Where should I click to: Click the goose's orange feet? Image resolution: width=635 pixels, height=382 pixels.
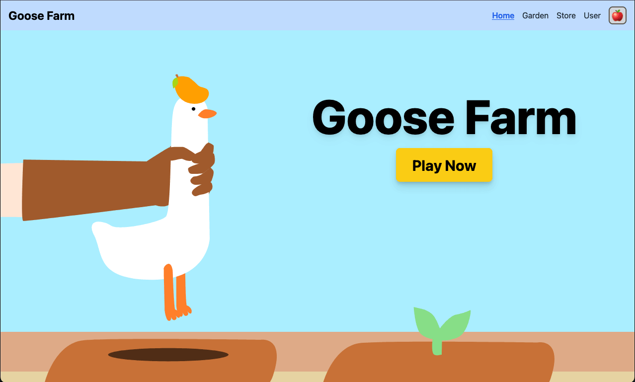coord(177,293)
